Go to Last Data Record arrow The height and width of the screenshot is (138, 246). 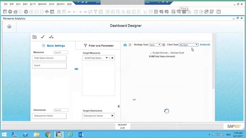pos(85,12)
